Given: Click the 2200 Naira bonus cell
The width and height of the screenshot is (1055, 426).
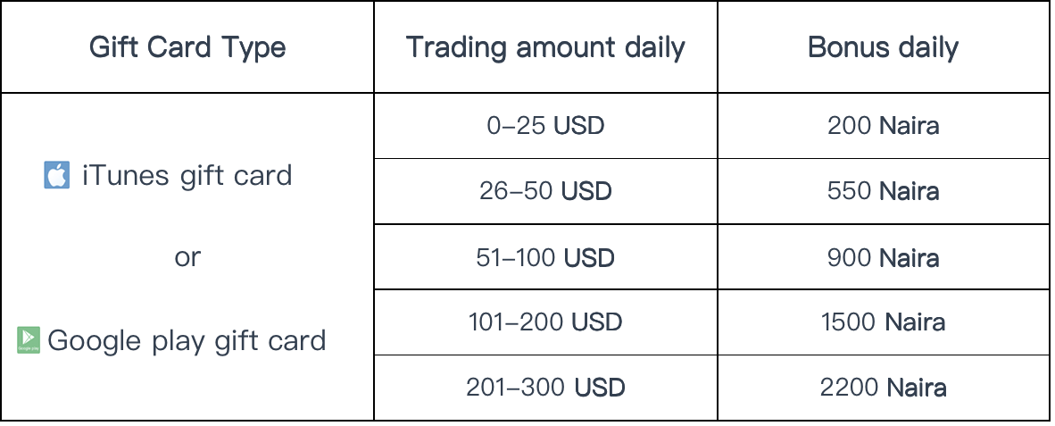Looking at the screenshot, I should [x=884, y=388].
